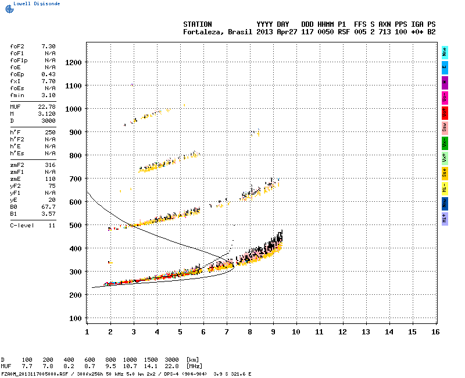
Task: Click the foF2 parameter label
Action: tap(17, 47)
